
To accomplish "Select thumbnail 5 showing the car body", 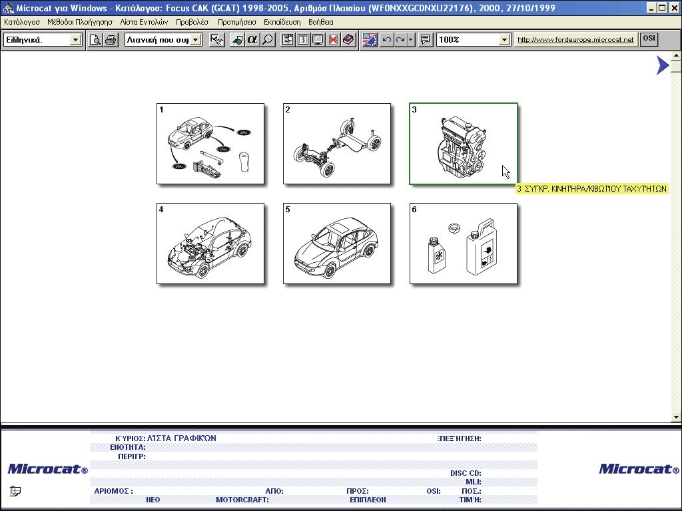I will point(337,244).
